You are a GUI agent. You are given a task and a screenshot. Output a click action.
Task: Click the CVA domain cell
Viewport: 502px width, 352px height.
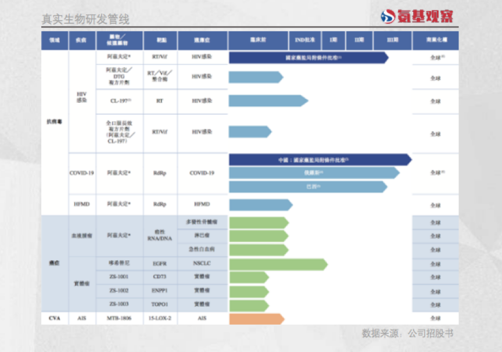pyautogui.click(x=54, y=318)
